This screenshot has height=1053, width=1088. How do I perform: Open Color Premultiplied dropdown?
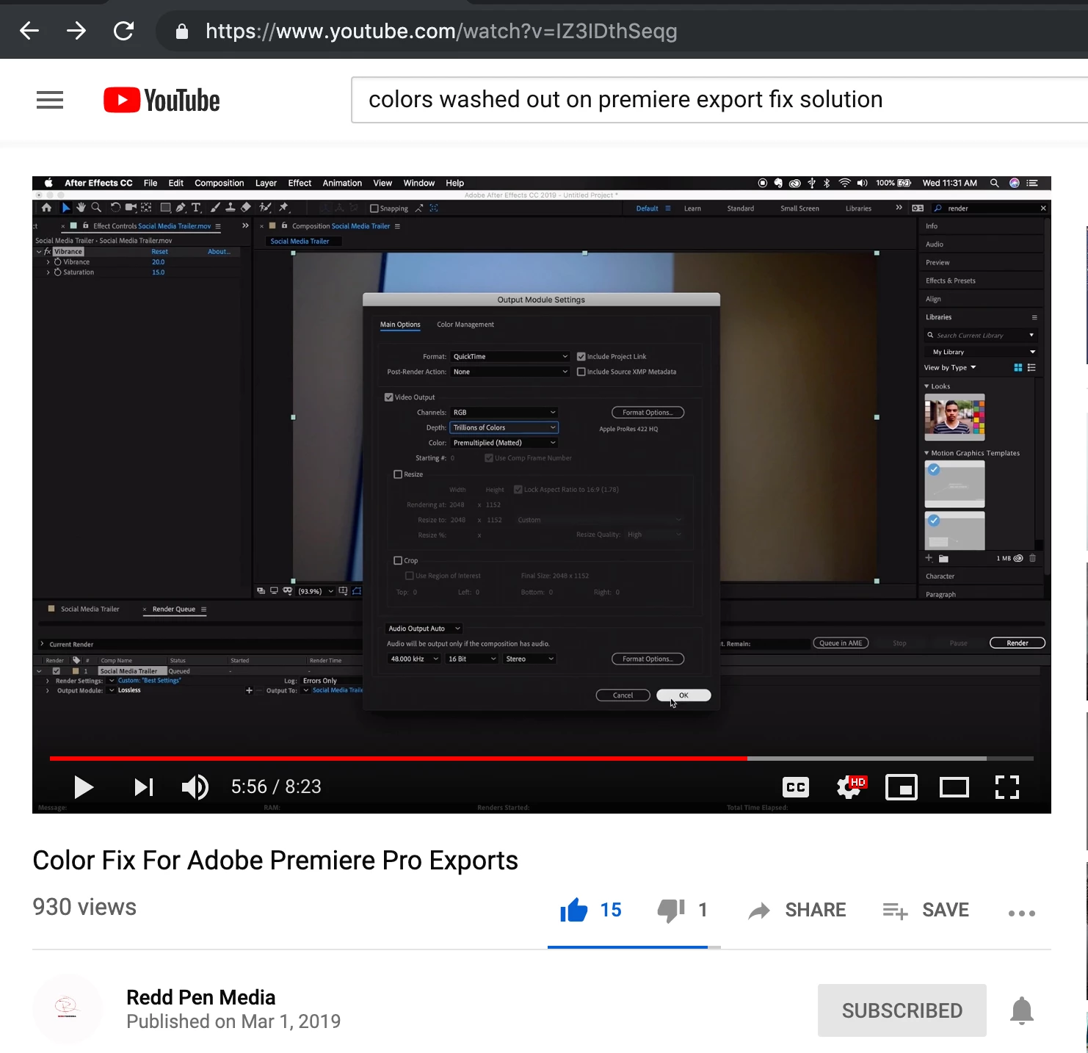(x=504, y=443)
